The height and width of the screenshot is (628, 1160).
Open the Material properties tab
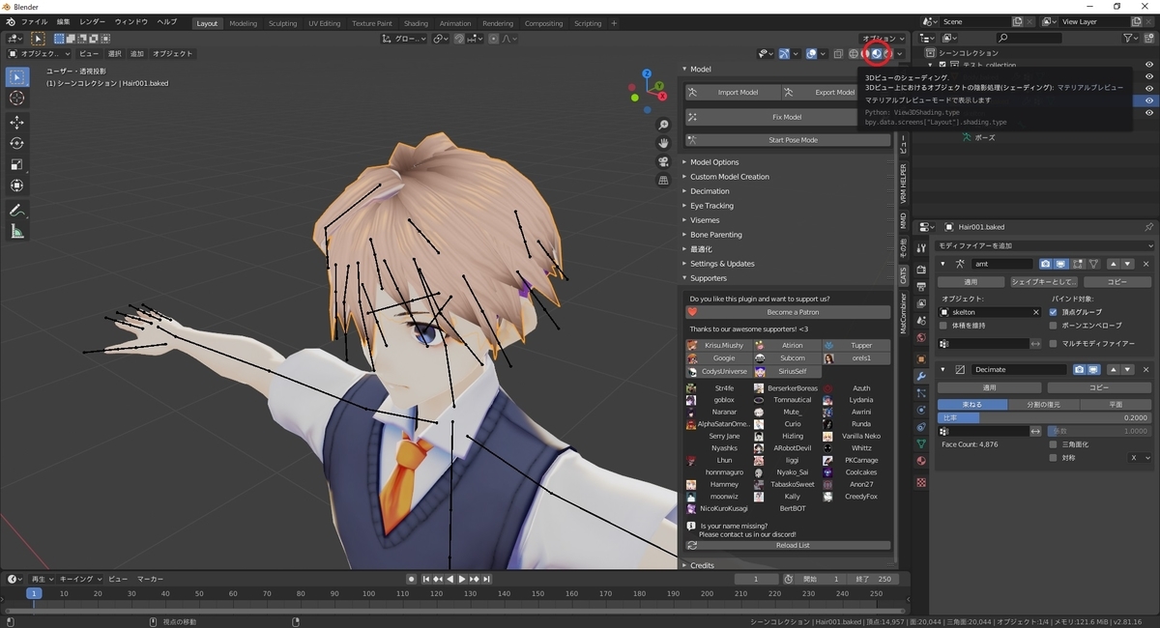pos(921,461)
